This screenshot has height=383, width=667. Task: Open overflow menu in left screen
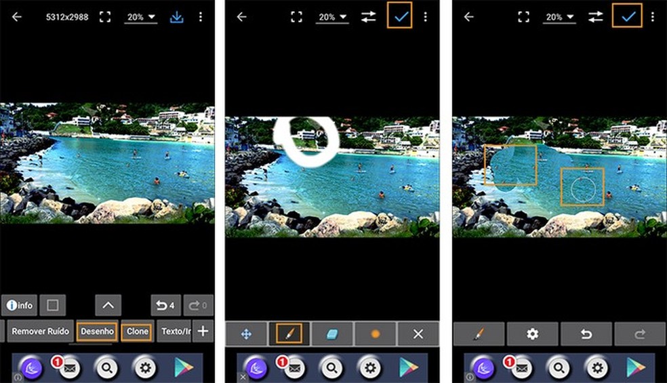pos(201,17)
